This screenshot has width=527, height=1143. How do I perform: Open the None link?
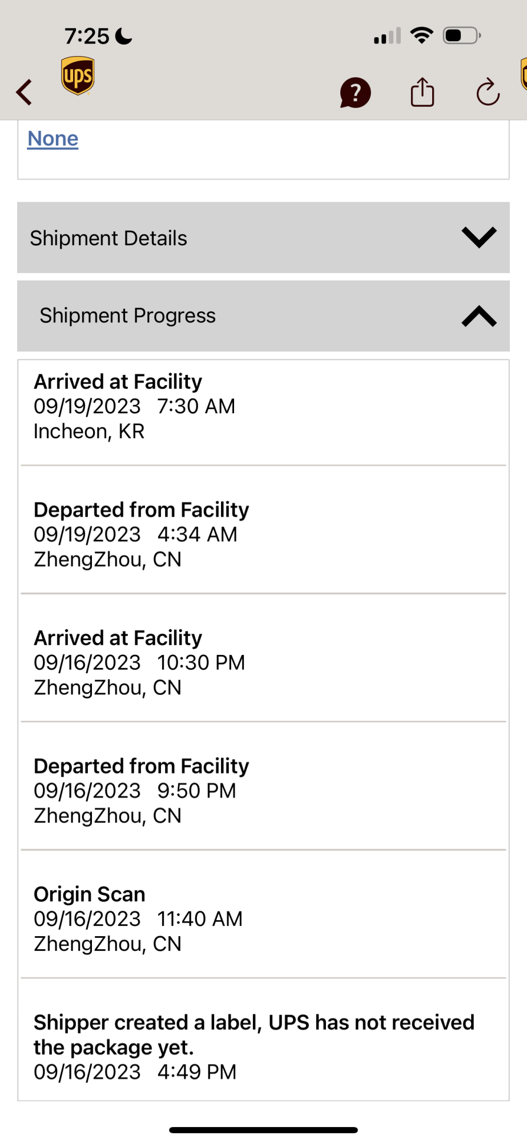(x=53, y=139)
